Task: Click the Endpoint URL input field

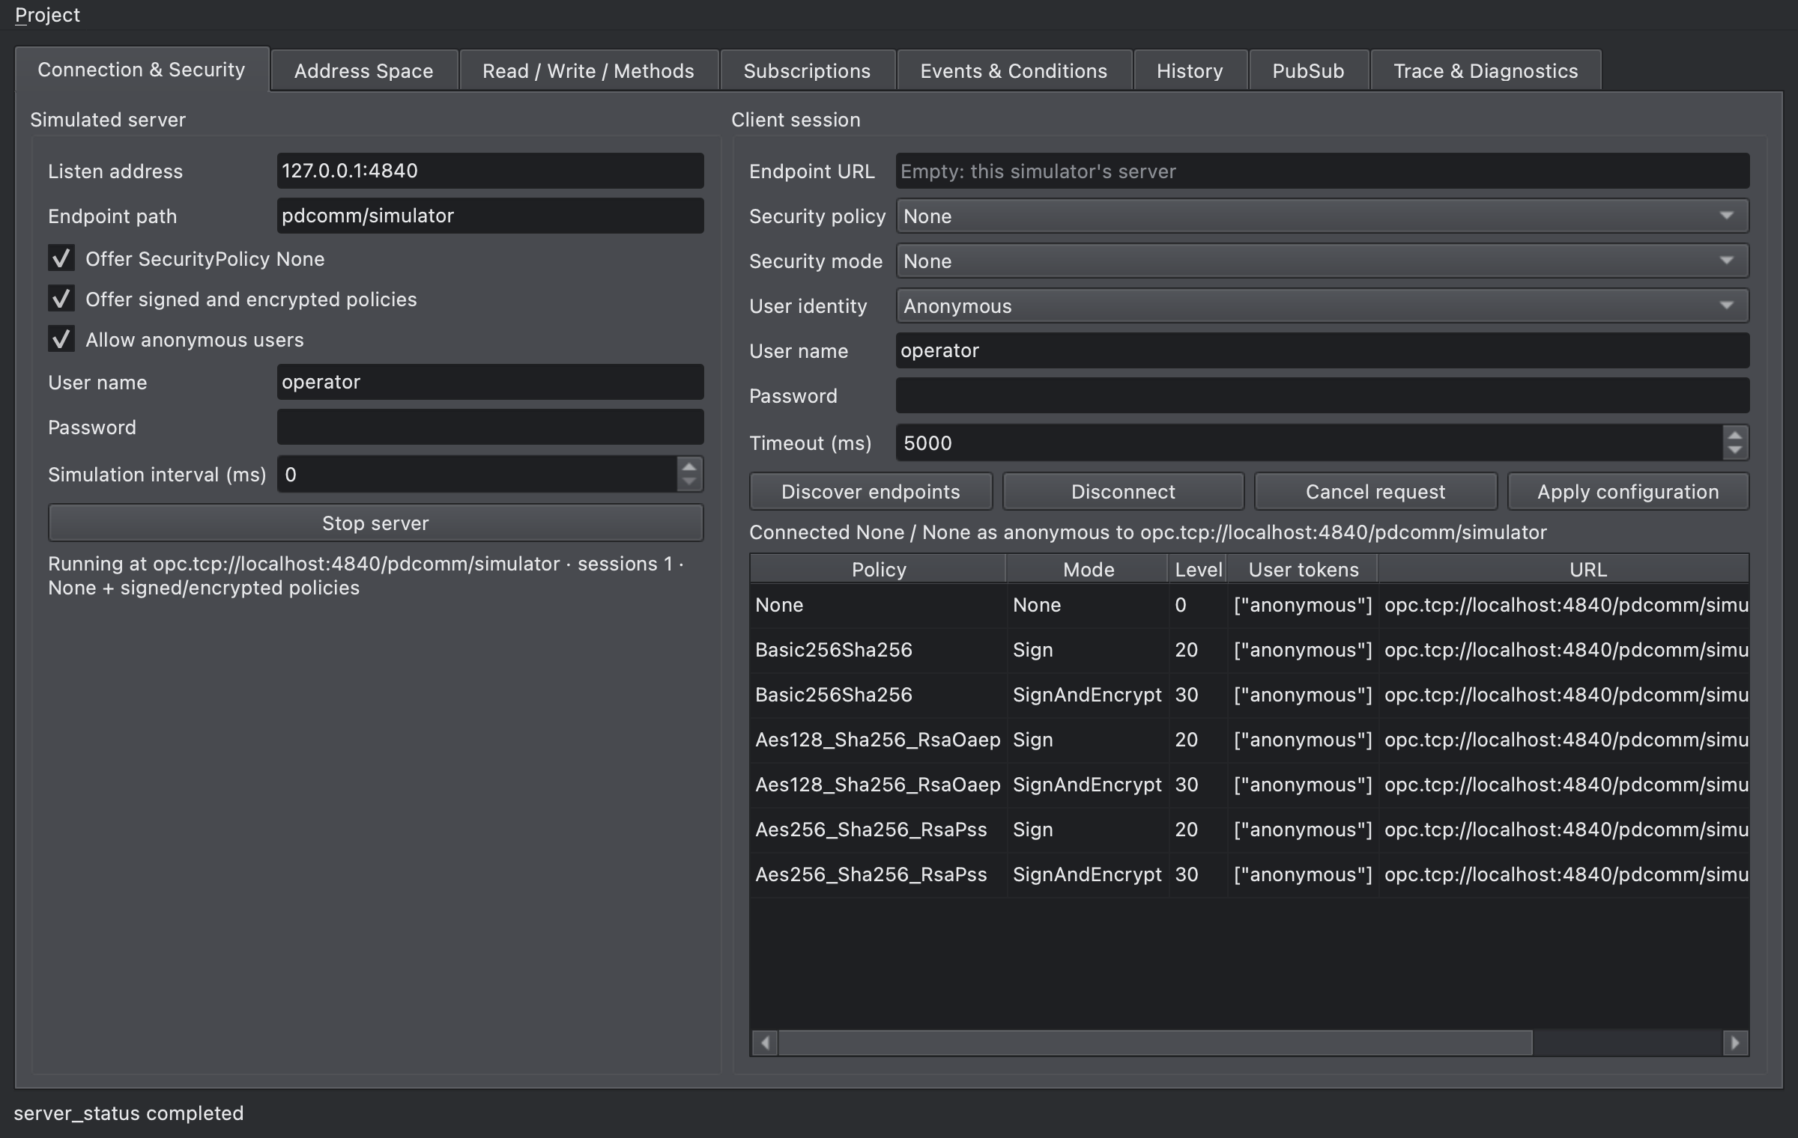Action: [x=1322, y=171]
